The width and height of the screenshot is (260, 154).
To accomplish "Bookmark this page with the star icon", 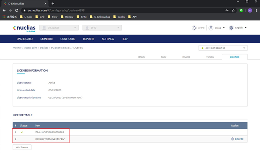I will 233,11.
